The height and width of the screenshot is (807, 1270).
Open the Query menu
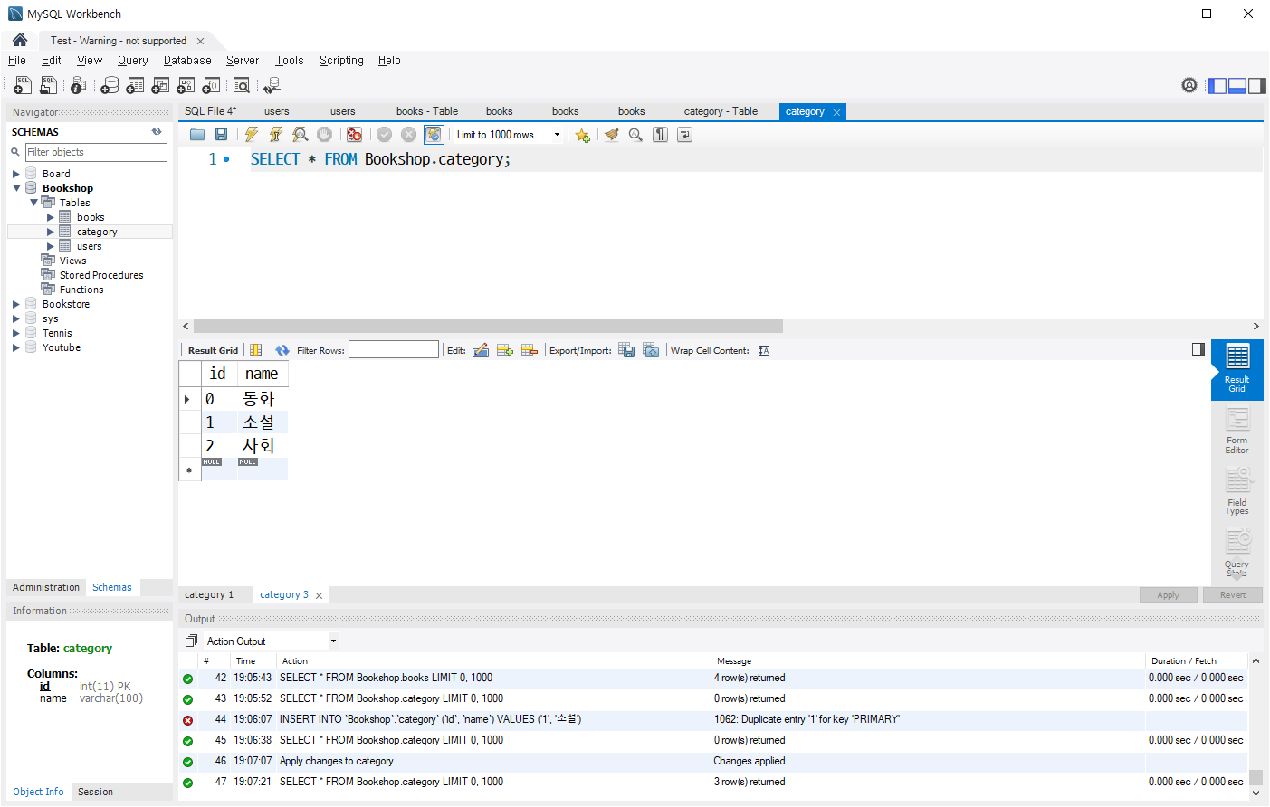[x=132, y=61]
